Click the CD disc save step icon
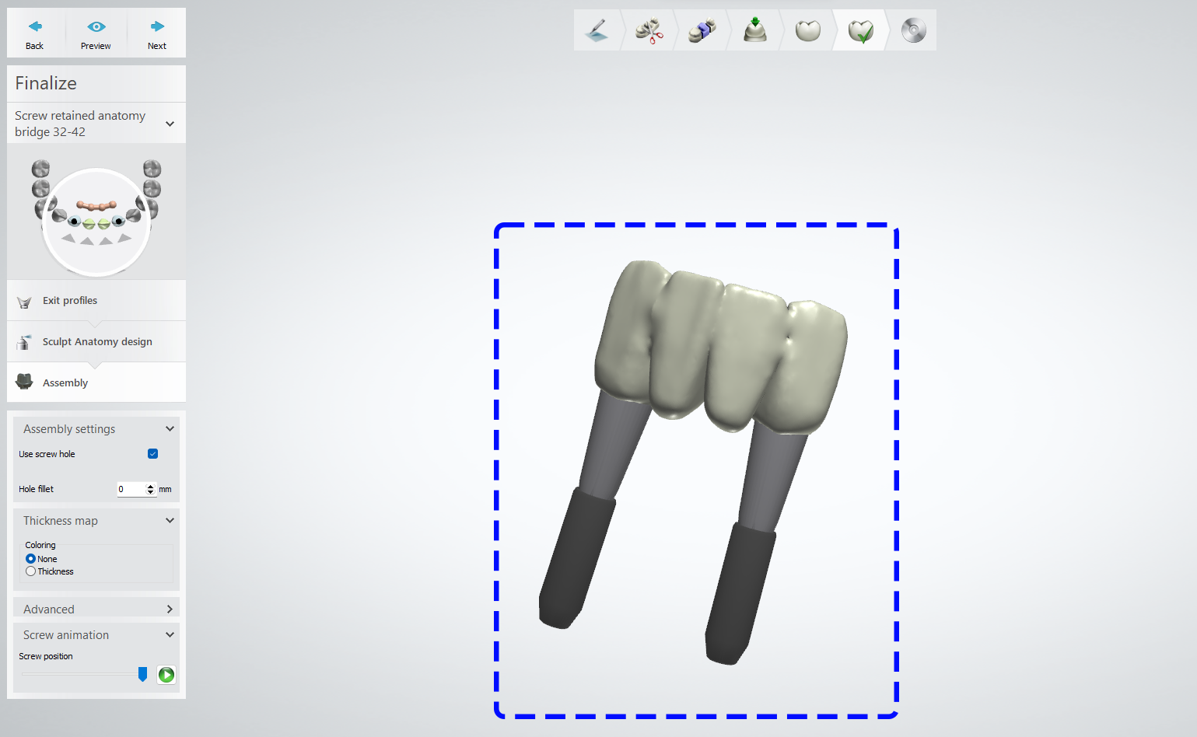 pyautogui.click(x=913, y=31)
